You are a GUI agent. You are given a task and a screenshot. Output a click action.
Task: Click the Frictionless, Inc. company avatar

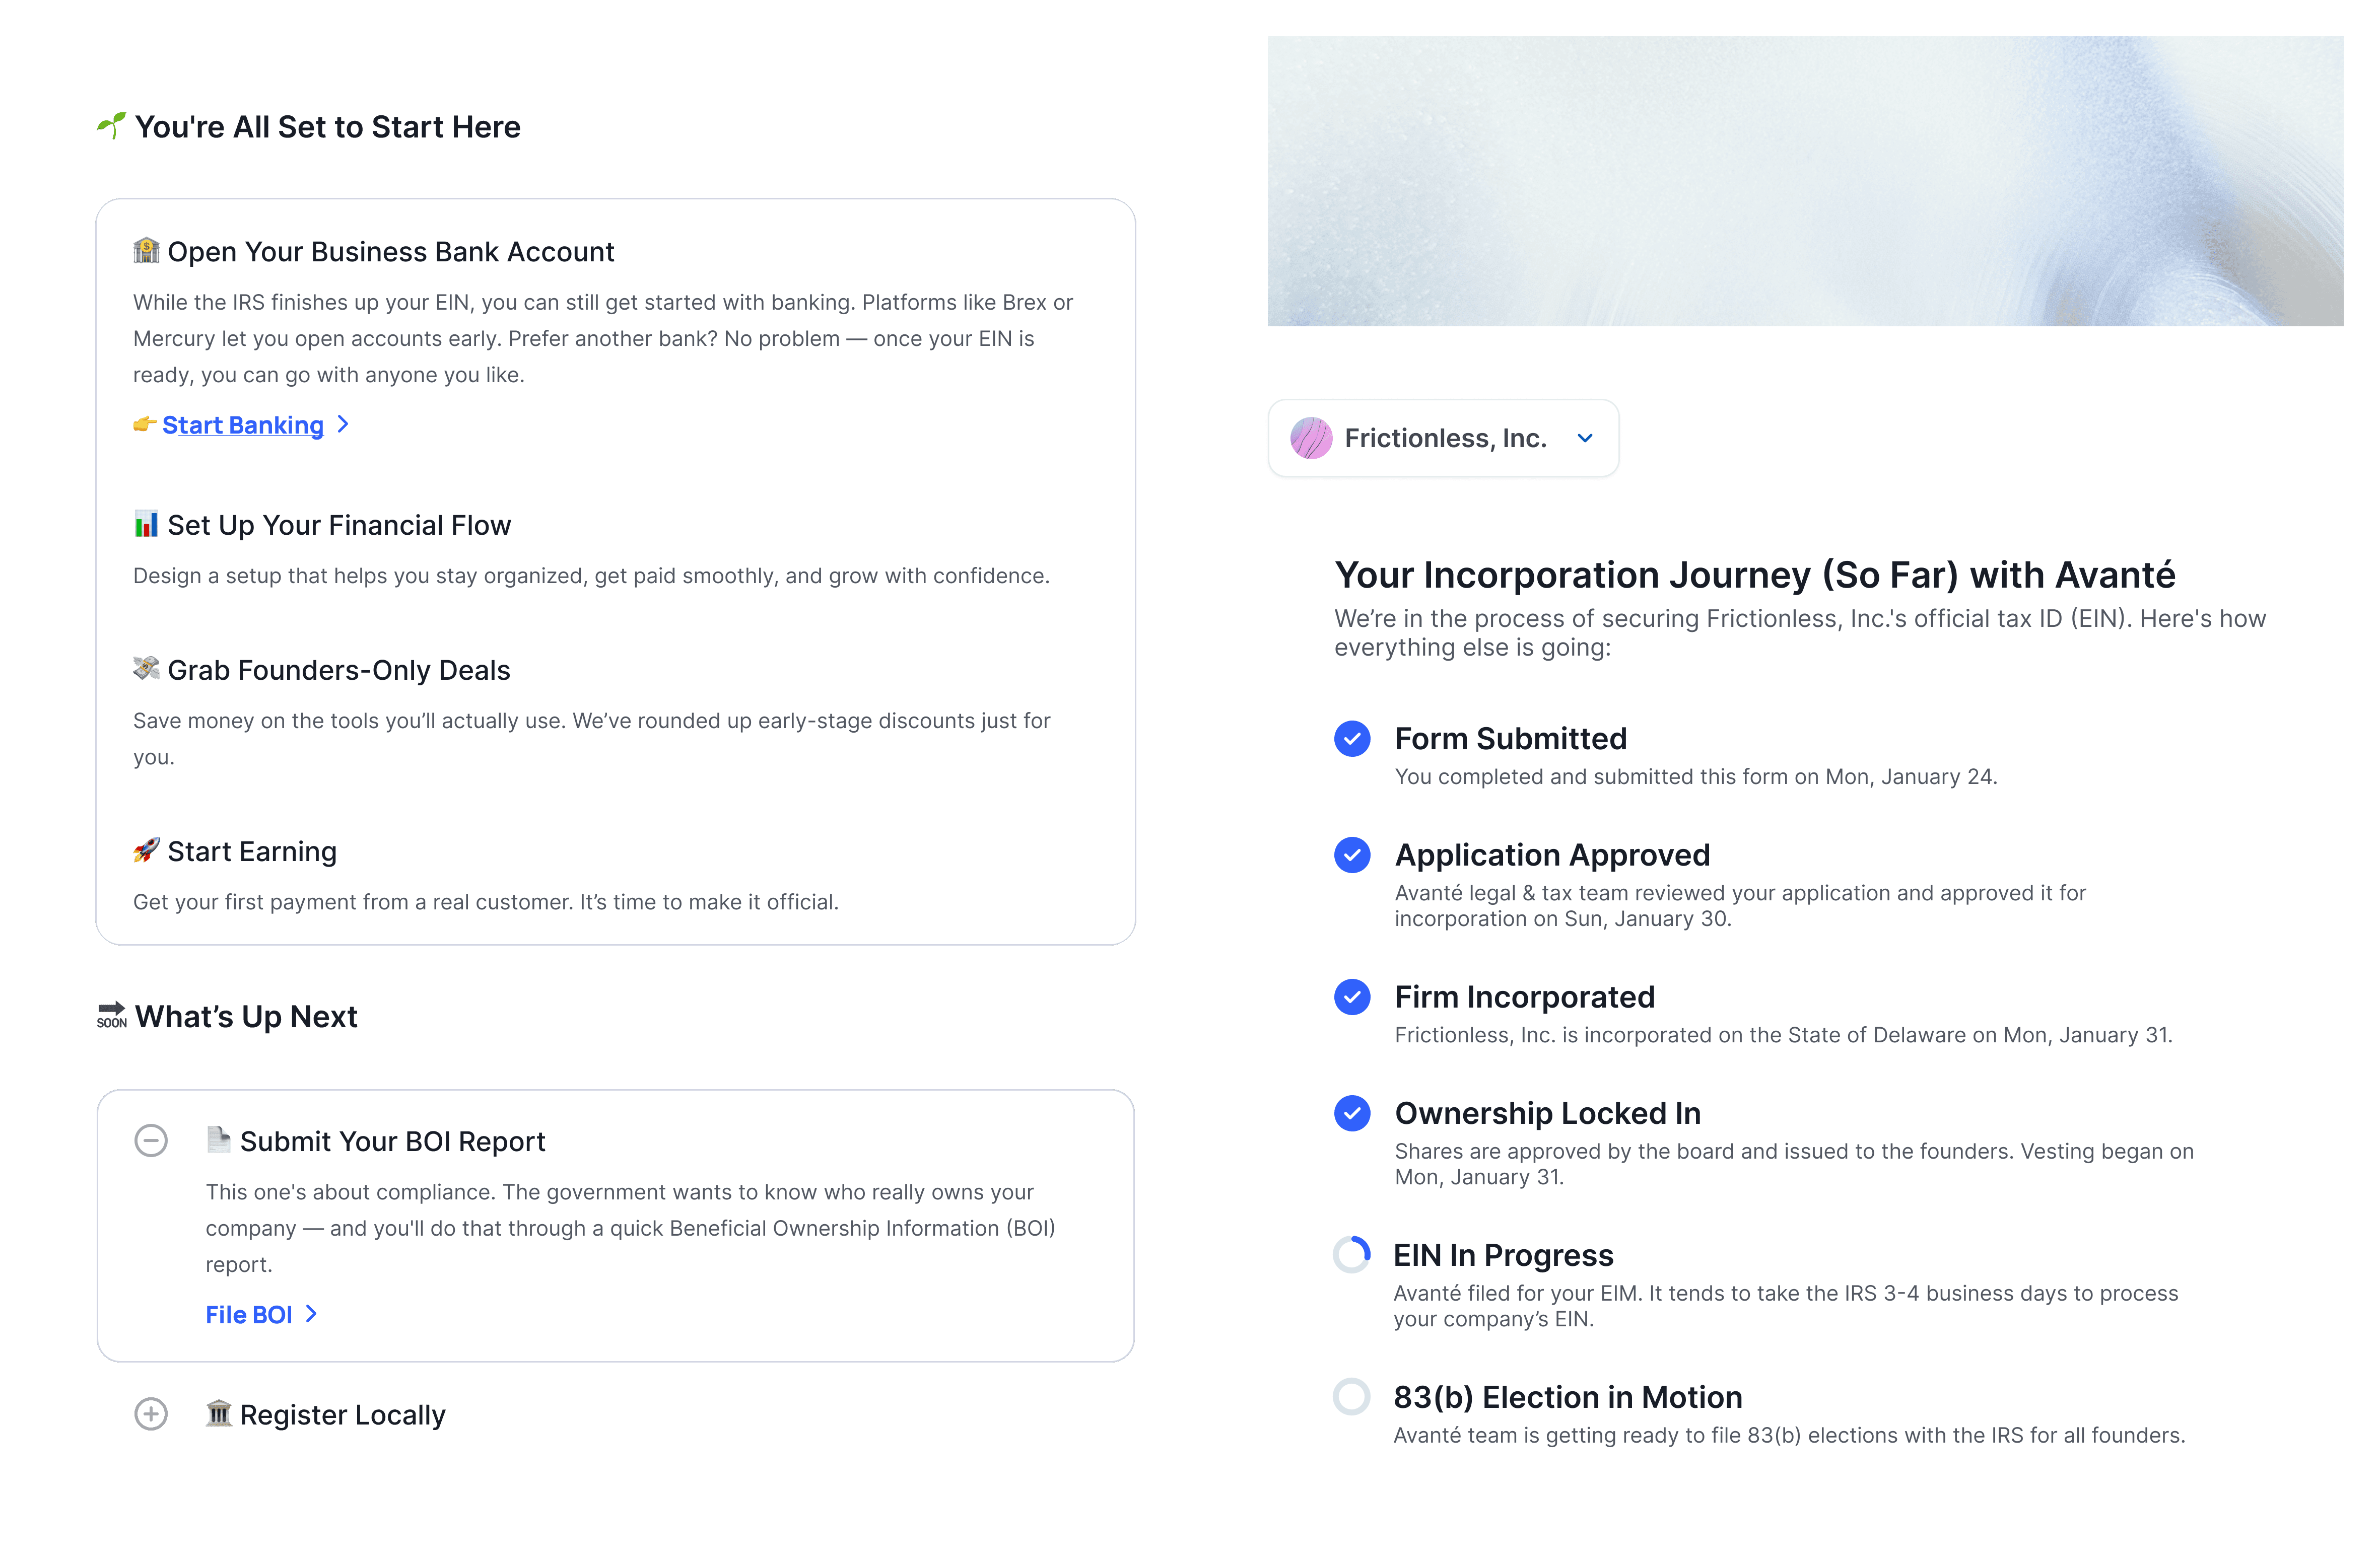tap(1311, 438)
